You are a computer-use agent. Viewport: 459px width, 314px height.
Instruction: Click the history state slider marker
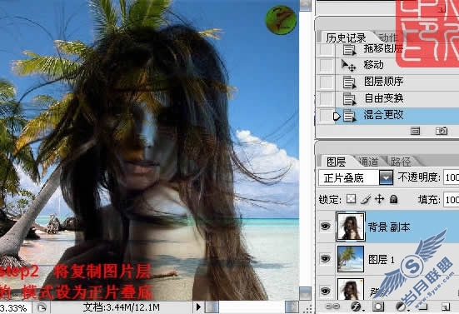click(337, 117)
